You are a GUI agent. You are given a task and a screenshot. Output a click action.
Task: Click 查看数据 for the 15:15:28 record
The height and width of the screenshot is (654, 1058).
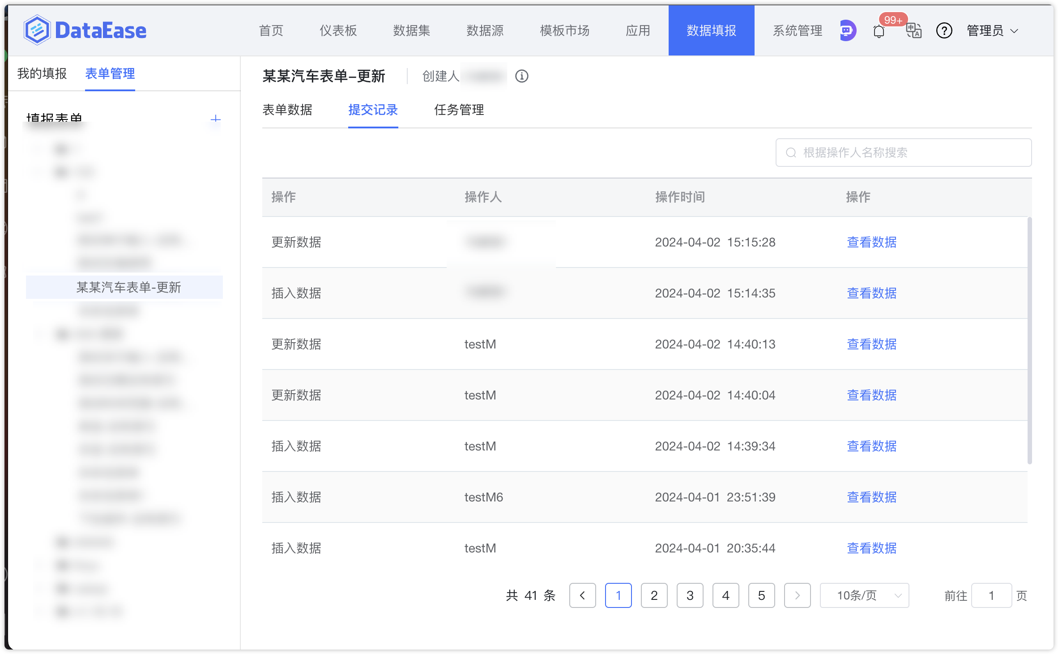pyautogui.click(x=871, y=242)
